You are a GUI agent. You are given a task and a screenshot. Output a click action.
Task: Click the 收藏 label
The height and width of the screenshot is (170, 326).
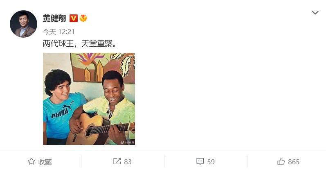pos(45,162)
